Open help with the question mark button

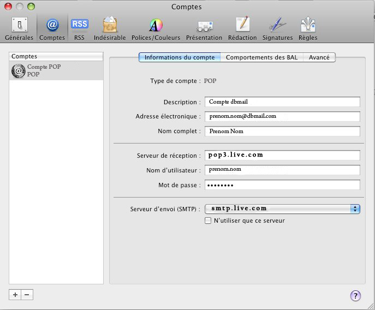point(355,296)
